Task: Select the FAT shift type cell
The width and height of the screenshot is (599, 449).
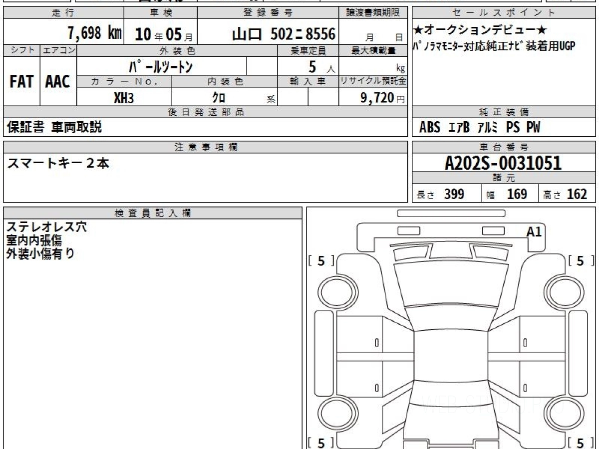Action: (x=21, y=82)
